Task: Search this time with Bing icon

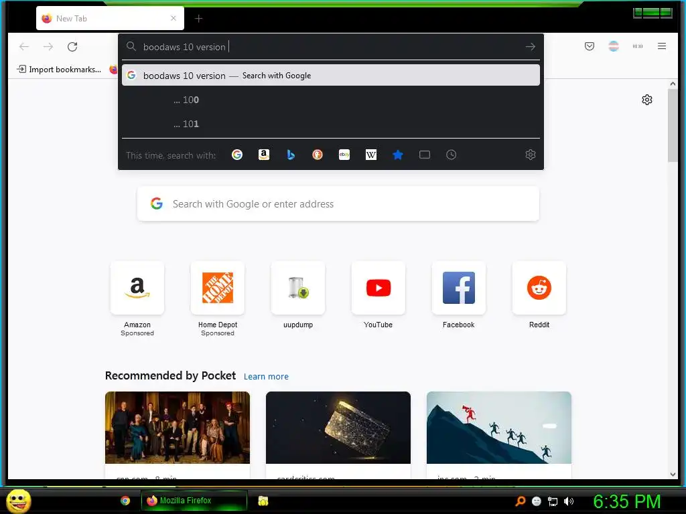Action: pyautogui.click(x=291, y=155)
